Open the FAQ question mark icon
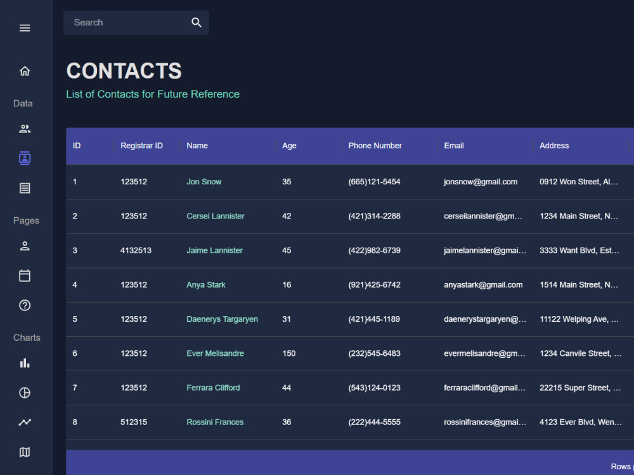 pyautogui.click(x=25, y=305)
